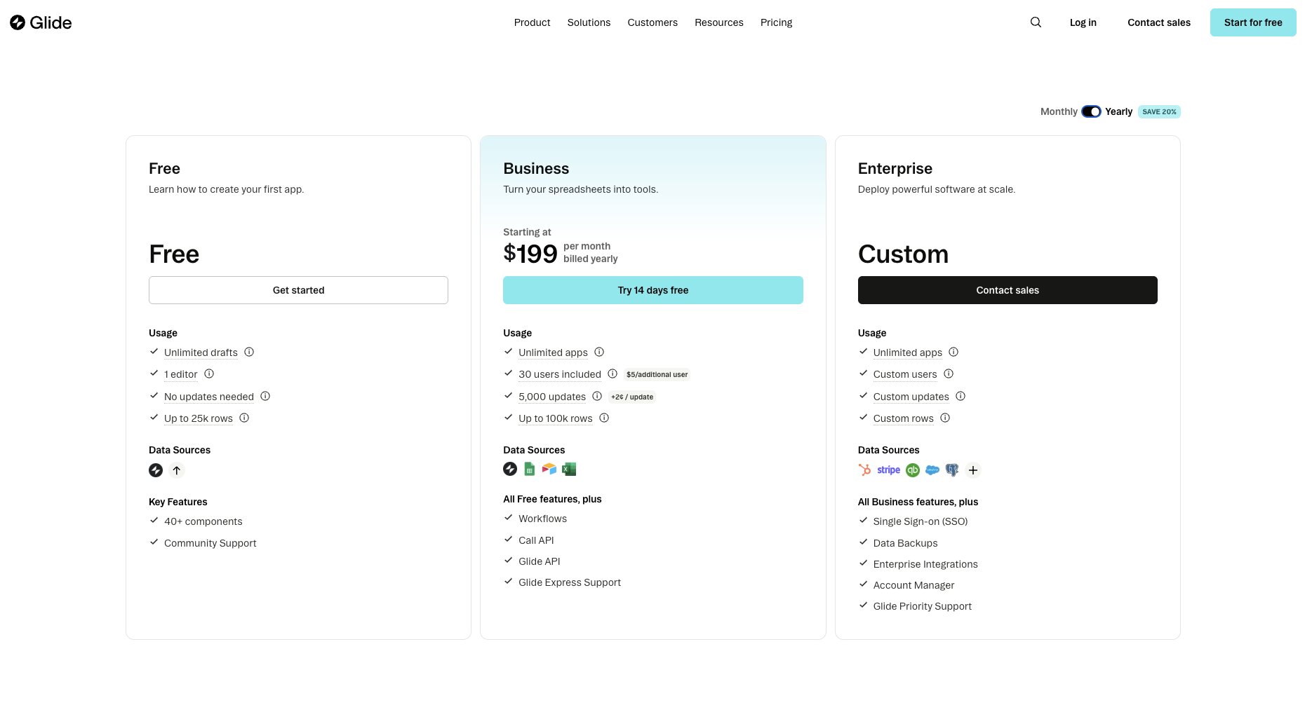The width and height of the screenshot is (1305, 705).
Task: Click 5,000 updates text
Action: coord(552,397)
